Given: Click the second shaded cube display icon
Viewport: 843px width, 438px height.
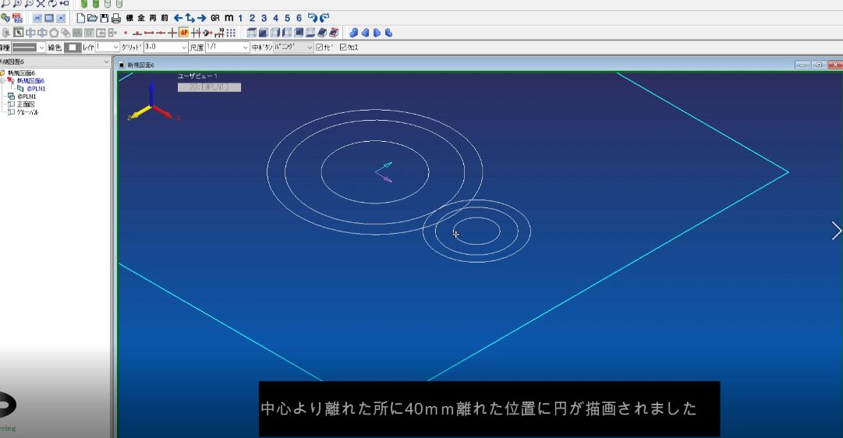Looking at the screenshot, I should tap(264, 33).
